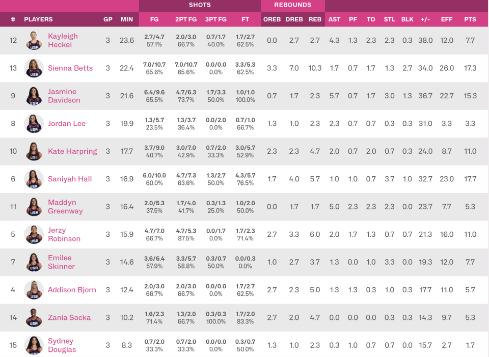Sort by 3PT FG column header
Viewport: 489px width, 357px height.
click(x=216, y=19)
